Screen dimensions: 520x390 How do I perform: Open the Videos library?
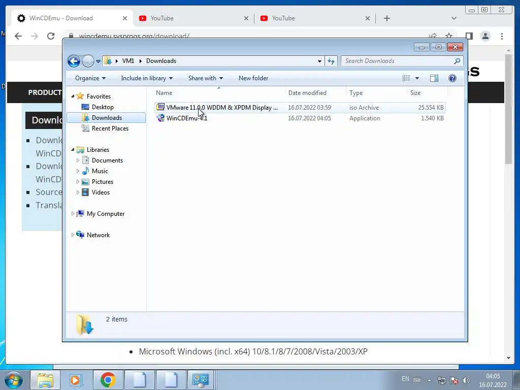tap(101, 192)
